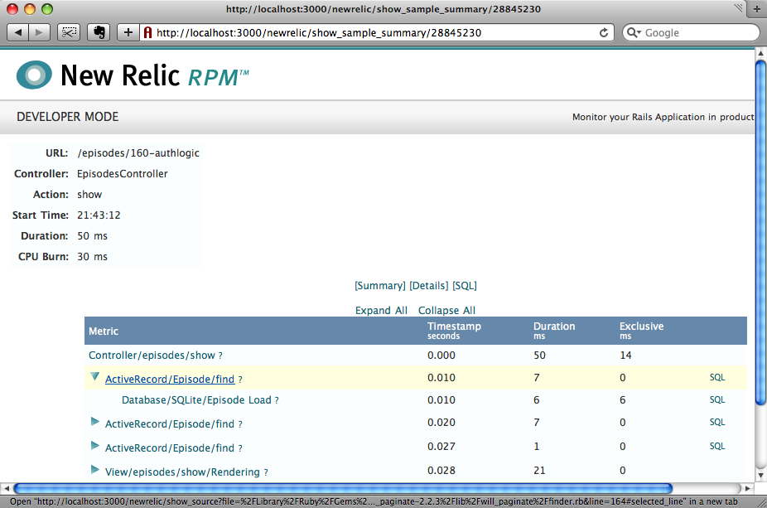Open a new tab with plus button
This screenshot has width=767, height=508.
[757, 9]
